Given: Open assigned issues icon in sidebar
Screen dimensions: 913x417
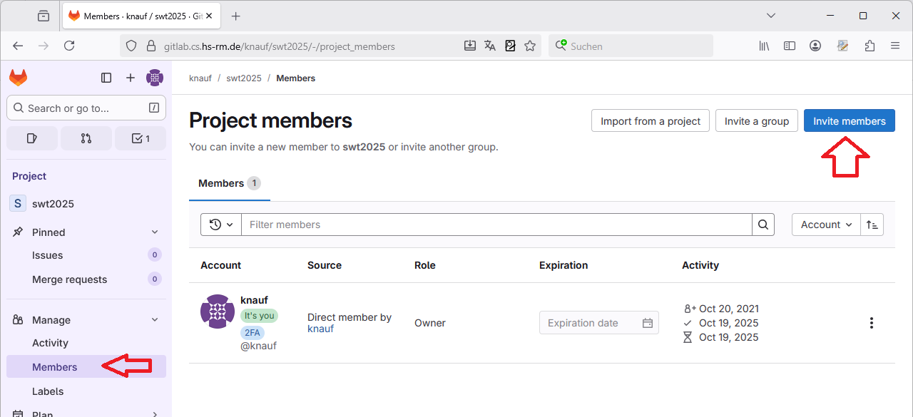Looking at the screenshot, I should pyautogui.click(x=32, y=138).
